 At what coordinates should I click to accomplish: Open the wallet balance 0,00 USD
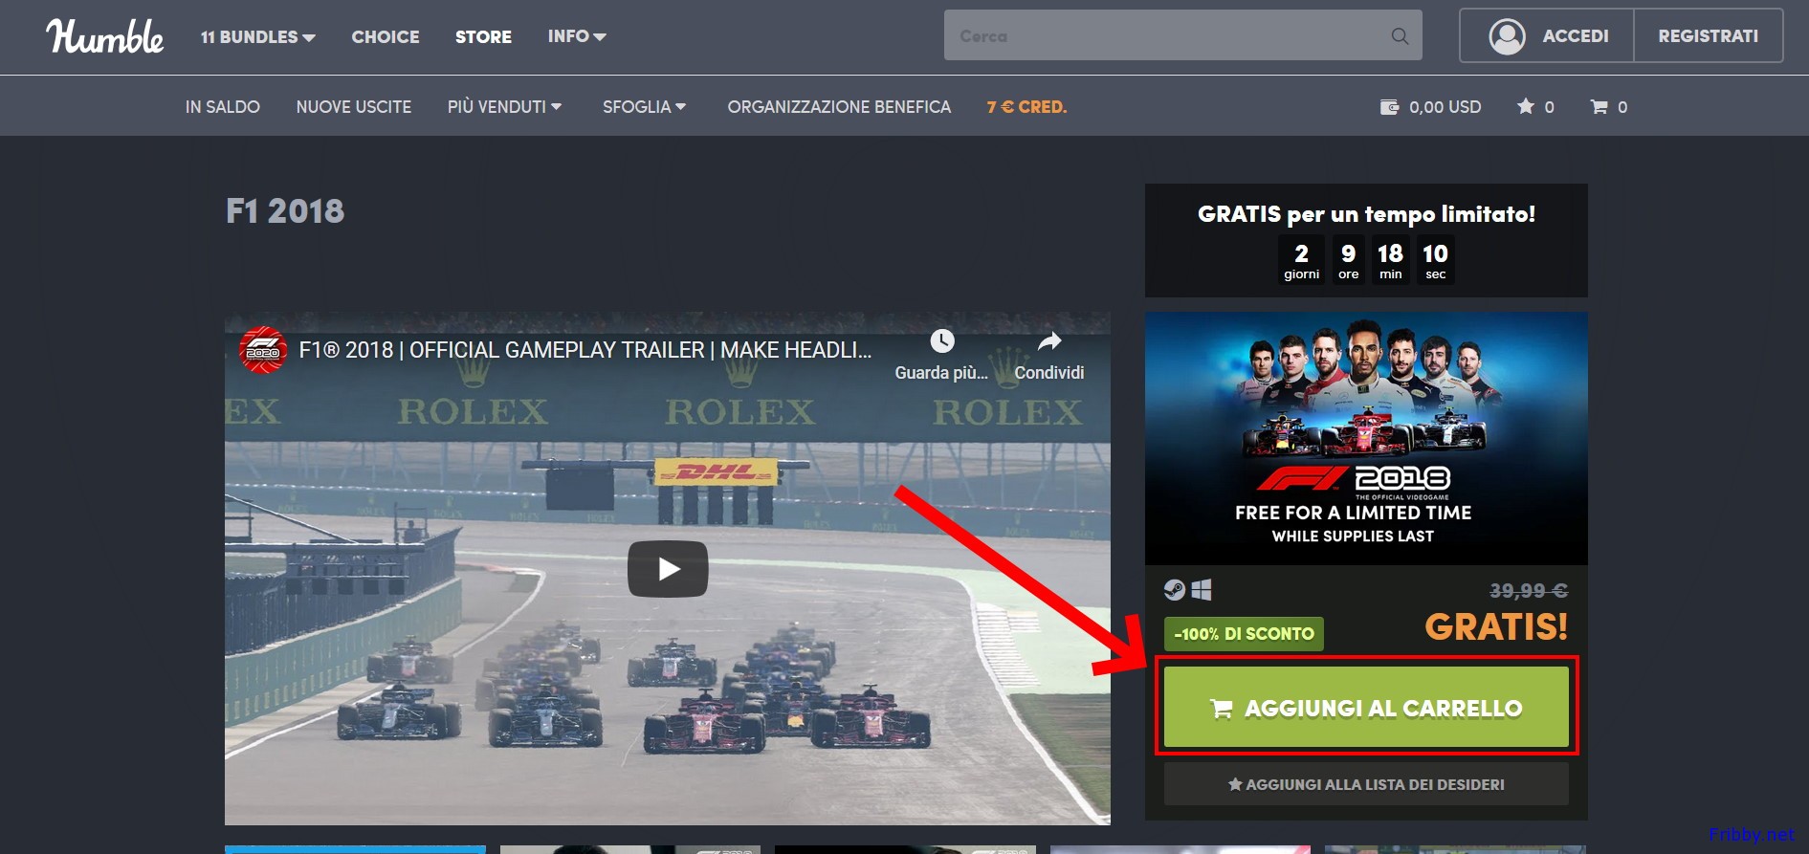tap(1430, 107)
